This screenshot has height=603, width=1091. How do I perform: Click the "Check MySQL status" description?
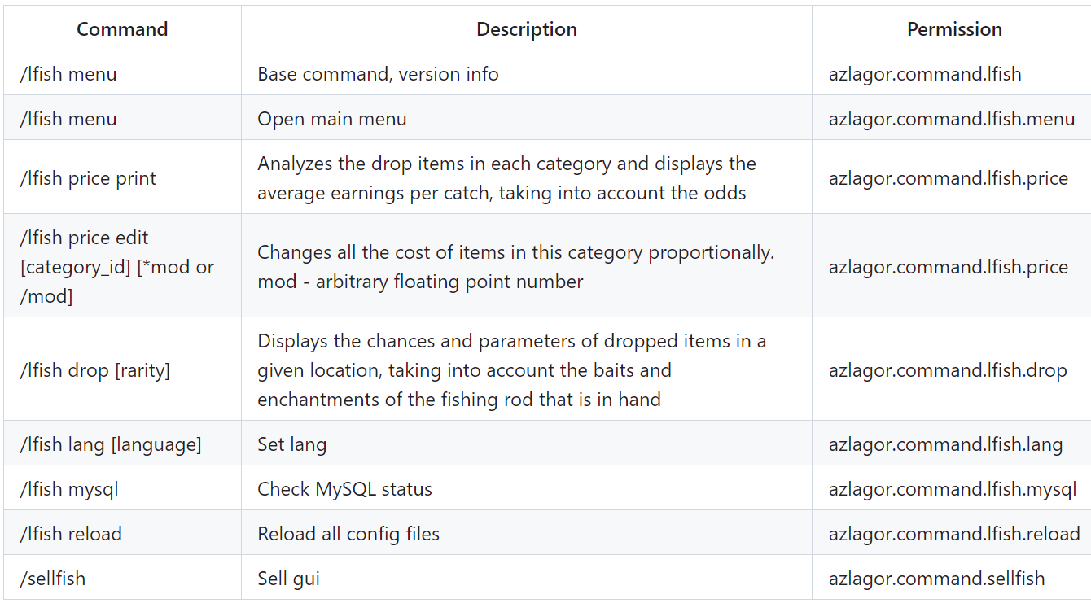pyautogui.click(x=344, y=489)
